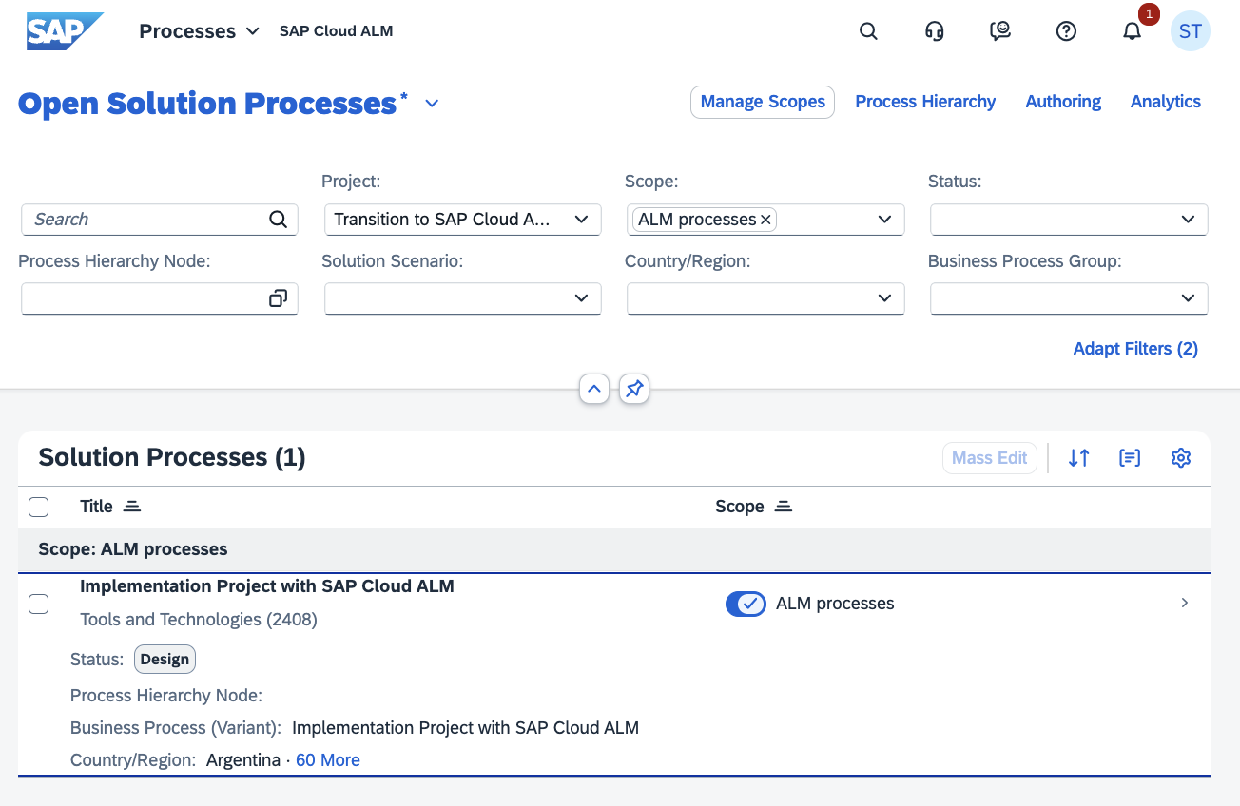This screenshot has height=806, width=1240.
Task: Remove ALM processes token from Scope filter
Action: [766, 220]
